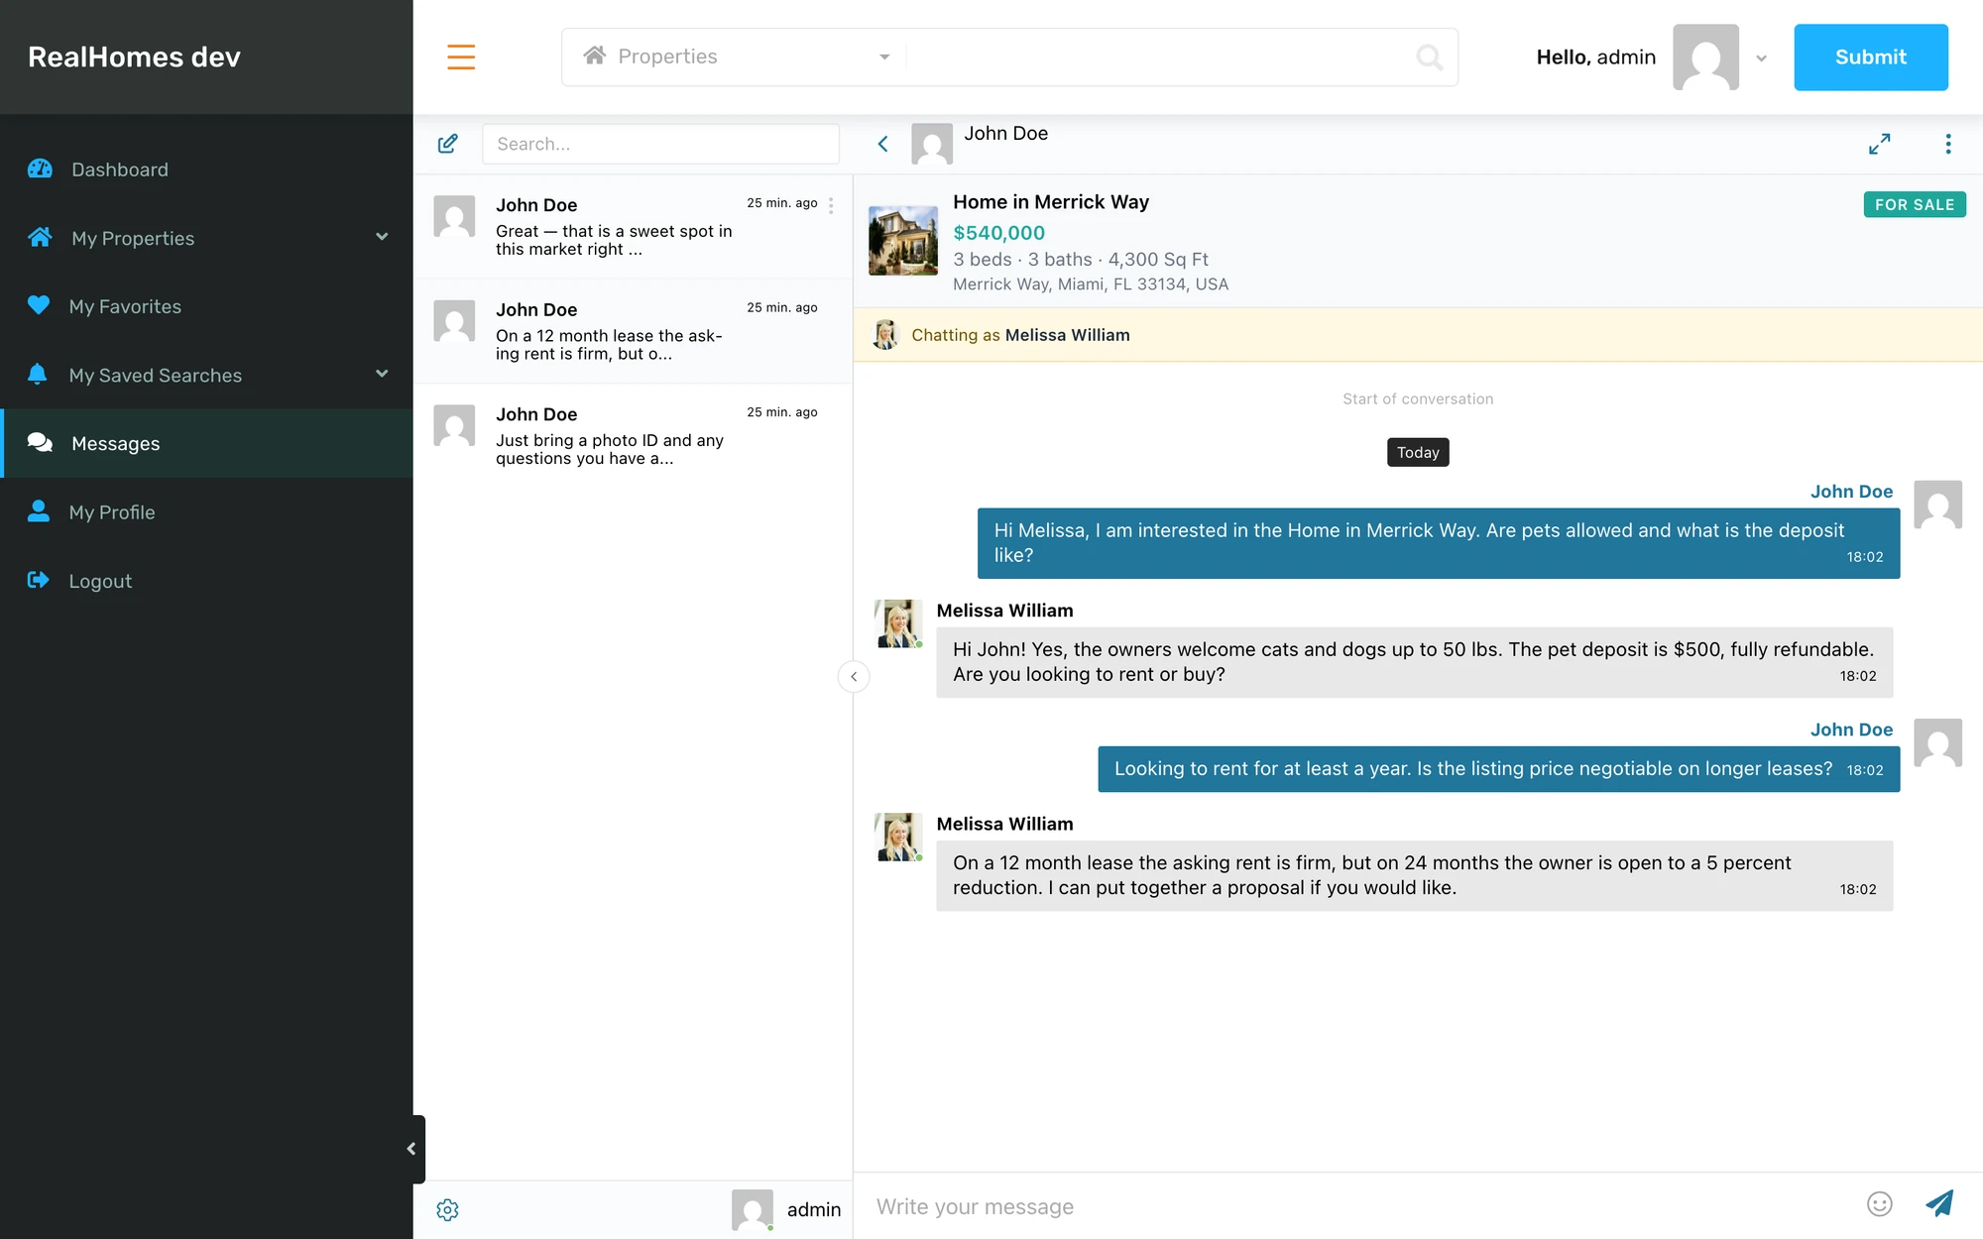Expand the My Properties submenu
The width and height of the screenshot is (1983, 1239).
pyautogui.click(x=382, y=236)
